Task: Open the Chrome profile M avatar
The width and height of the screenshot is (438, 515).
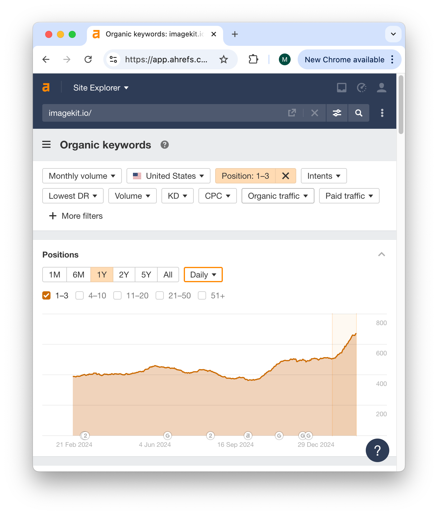Action: (285, 59)
